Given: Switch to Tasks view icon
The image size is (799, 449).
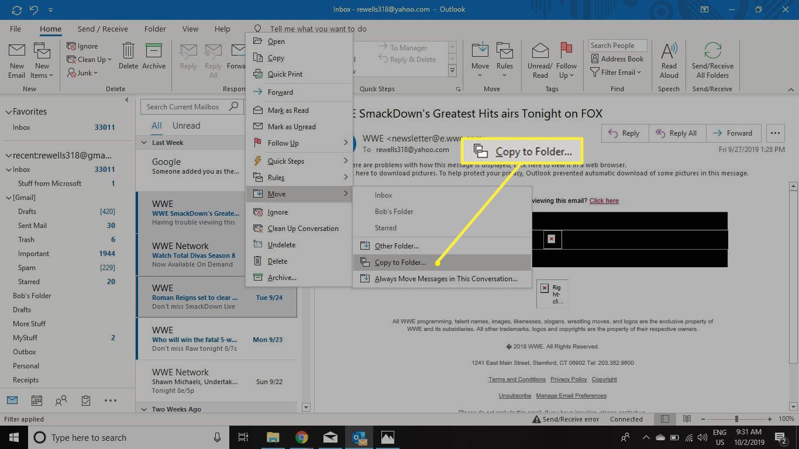Looking at the screenshot, I should click(86, 400).
